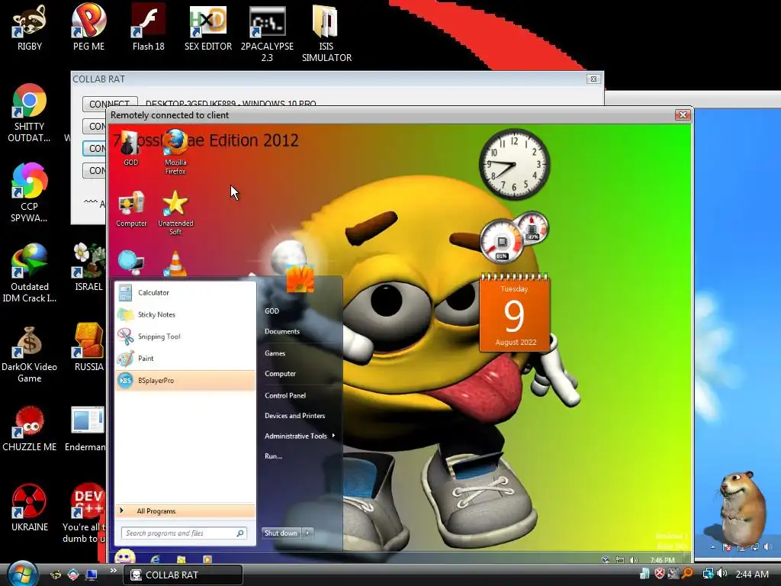Click the GOD user folder link in Start menu

click(x=272, y=311)
